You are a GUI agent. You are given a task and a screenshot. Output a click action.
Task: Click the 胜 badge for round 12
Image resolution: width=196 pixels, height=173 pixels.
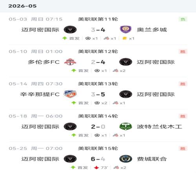click(183, 52)
